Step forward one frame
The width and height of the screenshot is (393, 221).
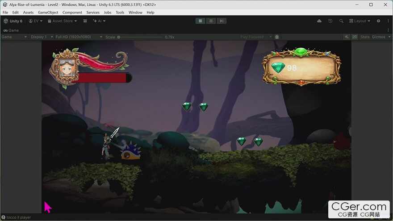coord(222,21)
